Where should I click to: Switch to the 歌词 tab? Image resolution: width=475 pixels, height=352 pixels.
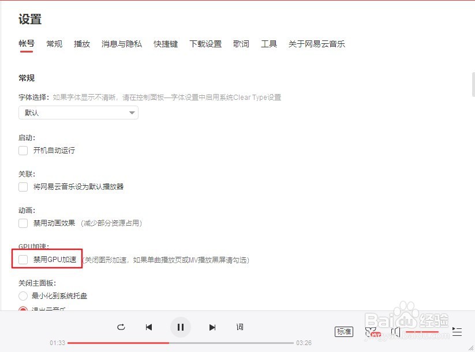pos(241,44)
